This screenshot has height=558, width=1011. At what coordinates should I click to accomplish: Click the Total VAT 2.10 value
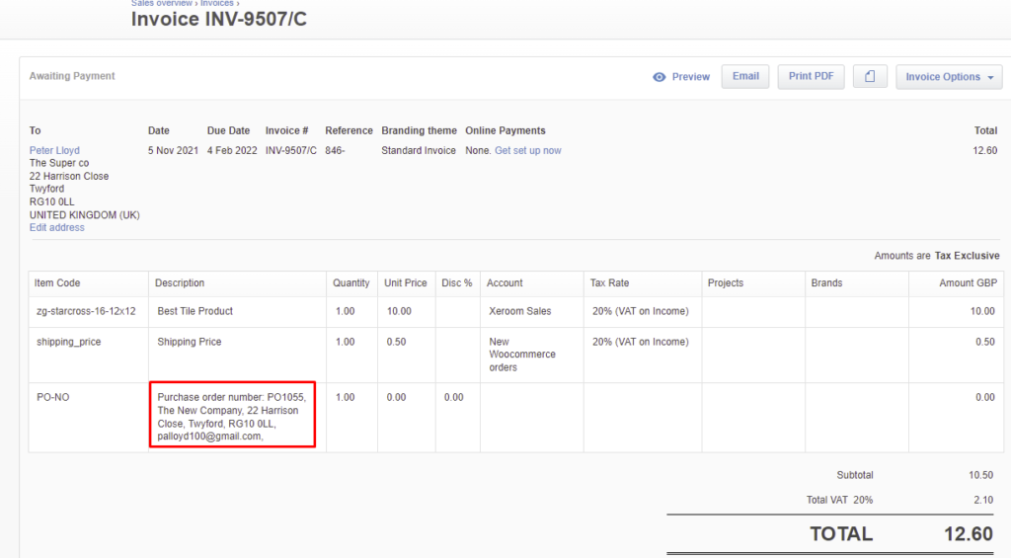[x=983, y=500]
